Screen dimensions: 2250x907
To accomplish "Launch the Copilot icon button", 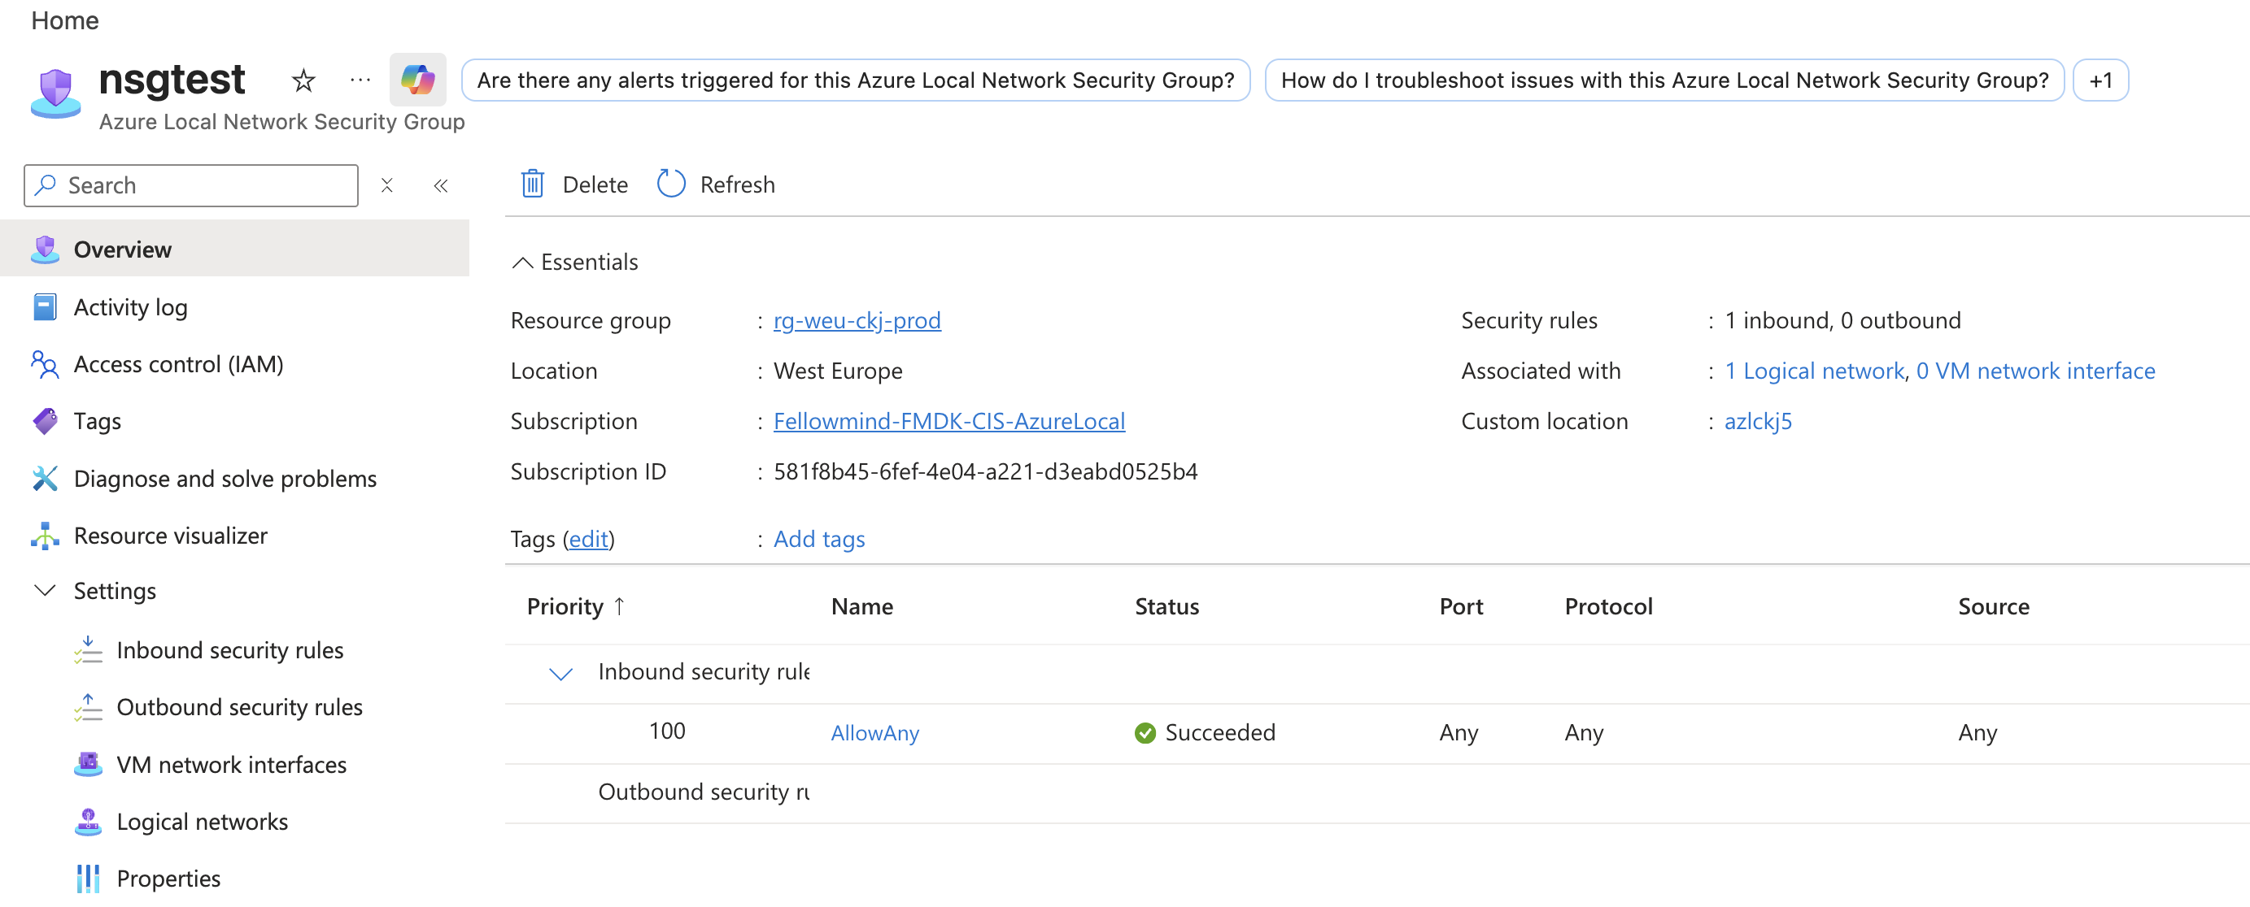I will (x=417, y=80).
